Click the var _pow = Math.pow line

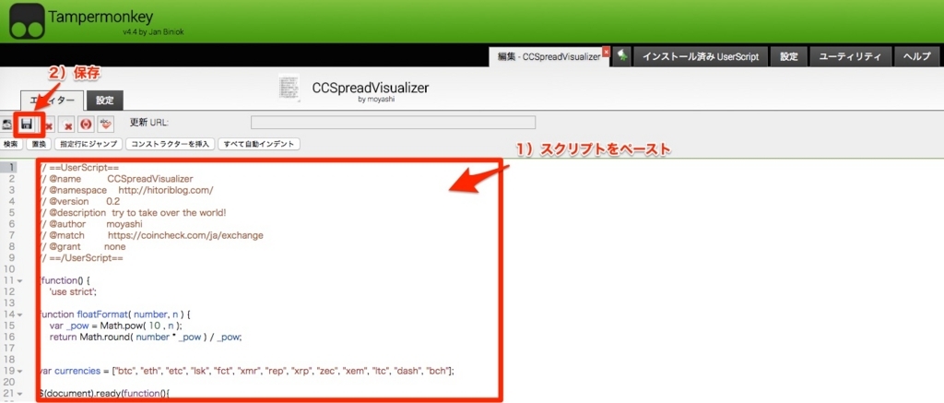pyautogui.click(x=116, y=326)
